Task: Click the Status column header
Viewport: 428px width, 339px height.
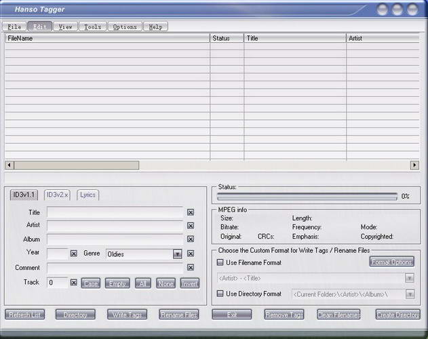Action: pyautogui.click(x=227, y=38)
